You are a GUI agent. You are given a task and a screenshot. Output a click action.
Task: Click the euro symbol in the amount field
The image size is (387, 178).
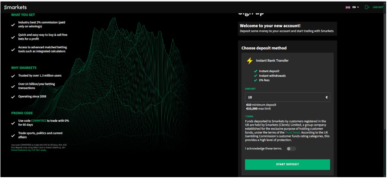pos(326,97)
